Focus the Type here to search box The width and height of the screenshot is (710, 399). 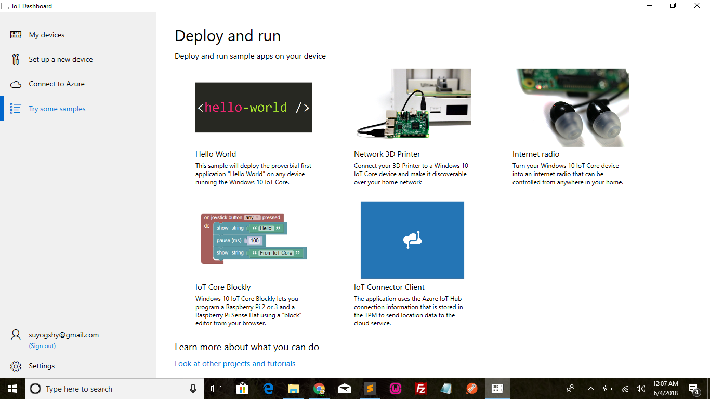click(114, 389)
